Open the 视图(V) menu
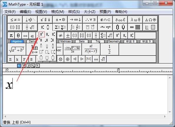Screen dimensions: 175x127 coord(41,12)
